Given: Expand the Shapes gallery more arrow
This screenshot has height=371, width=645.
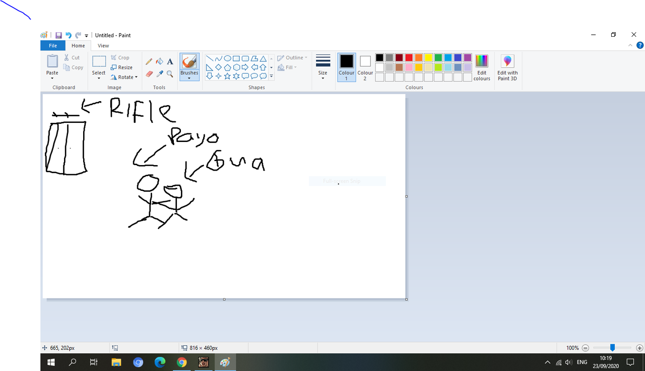Looking at the screenshot, I should coord(271,76).
